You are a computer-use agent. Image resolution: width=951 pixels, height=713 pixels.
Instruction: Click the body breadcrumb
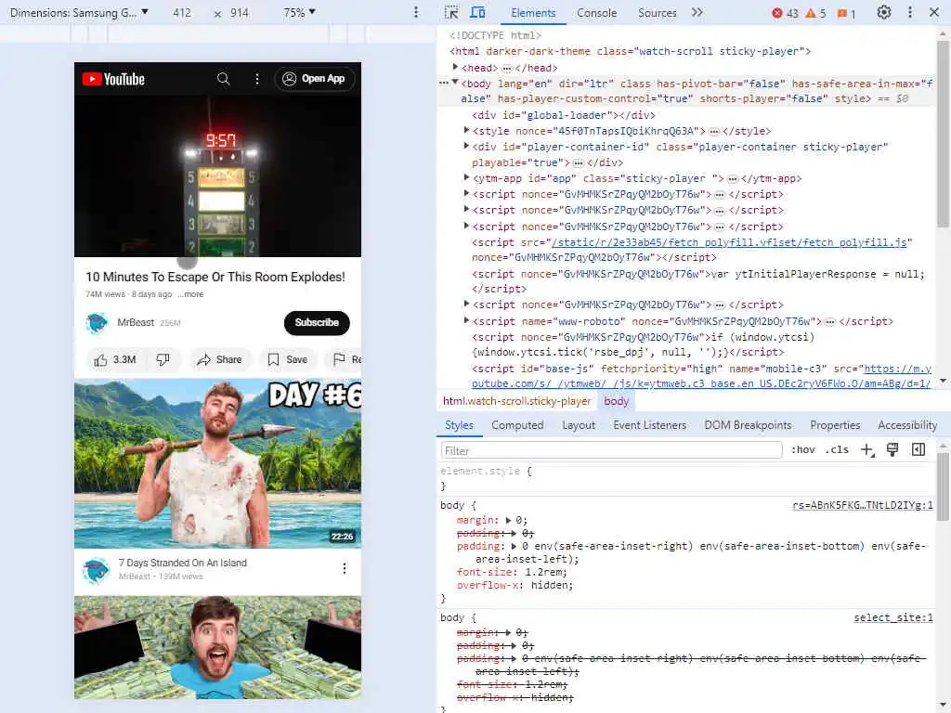617,401
